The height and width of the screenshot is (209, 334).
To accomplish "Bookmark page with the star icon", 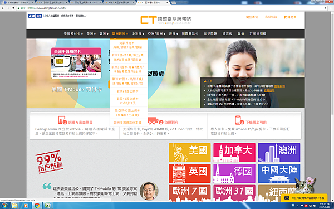I will (325, 8).
